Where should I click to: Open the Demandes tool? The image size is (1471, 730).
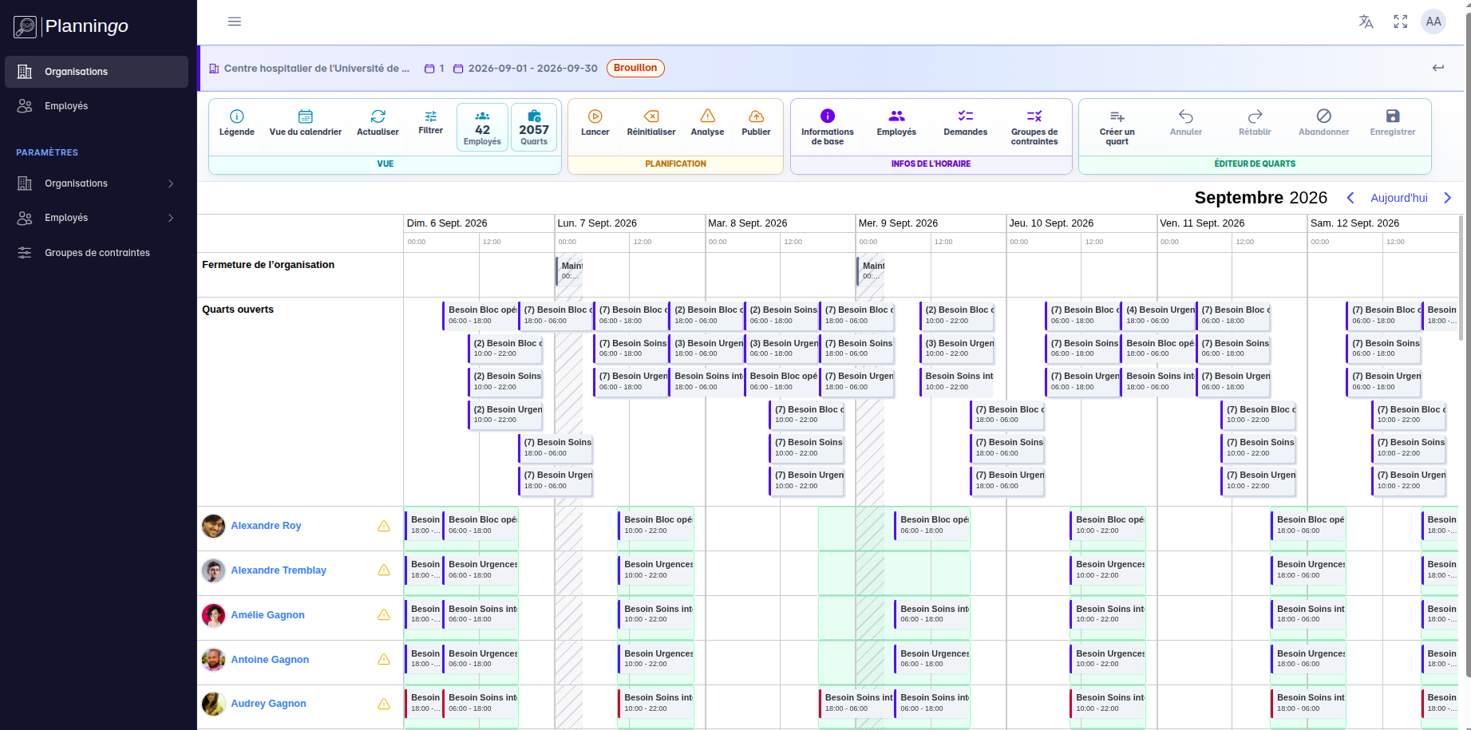click(966, 124)
